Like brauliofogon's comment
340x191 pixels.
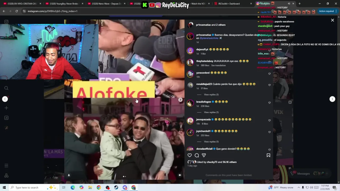(269, 103)
